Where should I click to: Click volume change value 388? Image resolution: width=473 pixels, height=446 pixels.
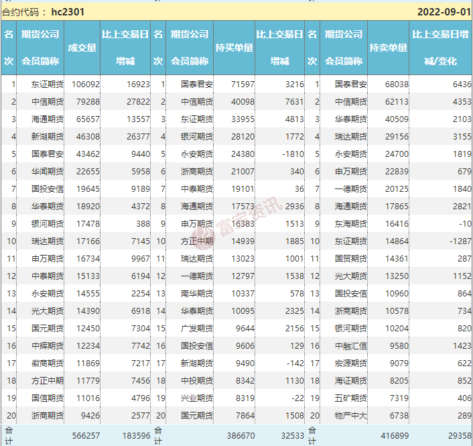[x=143, y=224]
